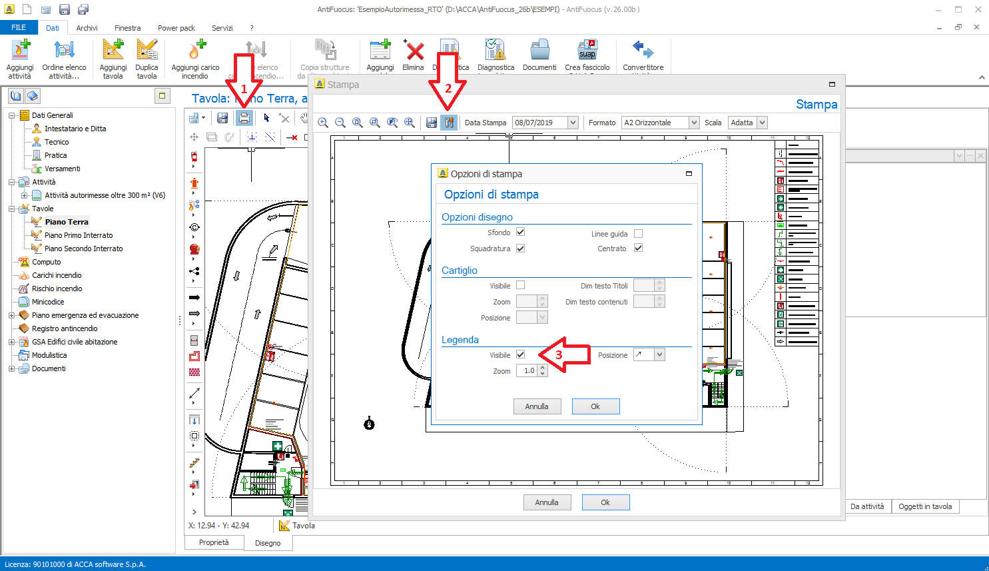Click the print options icon in Stampa toolbar
Viewport: 989px width, 571px height.
449,123
